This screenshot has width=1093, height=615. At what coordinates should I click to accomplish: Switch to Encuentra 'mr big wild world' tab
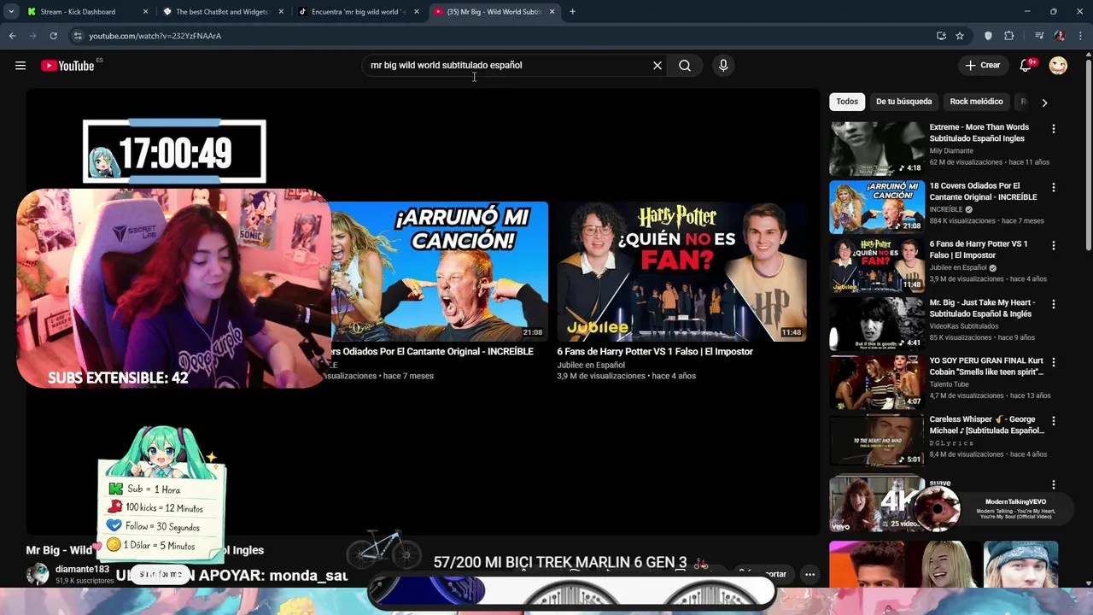(358, 12)
